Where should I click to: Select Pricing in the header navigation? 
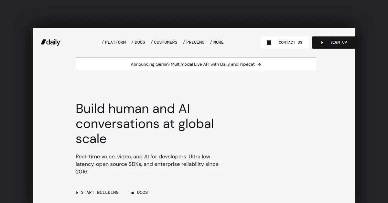195,42
